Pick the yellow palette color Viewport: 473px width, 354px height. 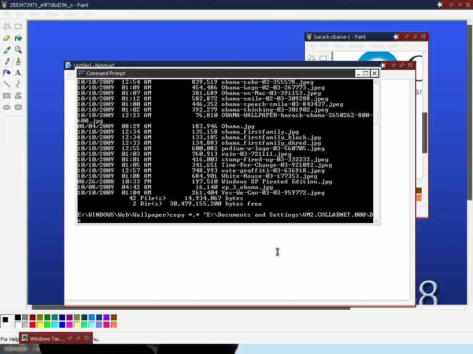pos(40,324)
